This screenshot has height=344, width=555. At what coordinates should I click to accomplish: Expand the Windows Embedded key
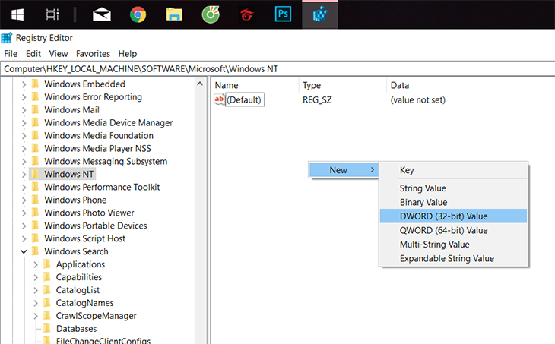24,84
